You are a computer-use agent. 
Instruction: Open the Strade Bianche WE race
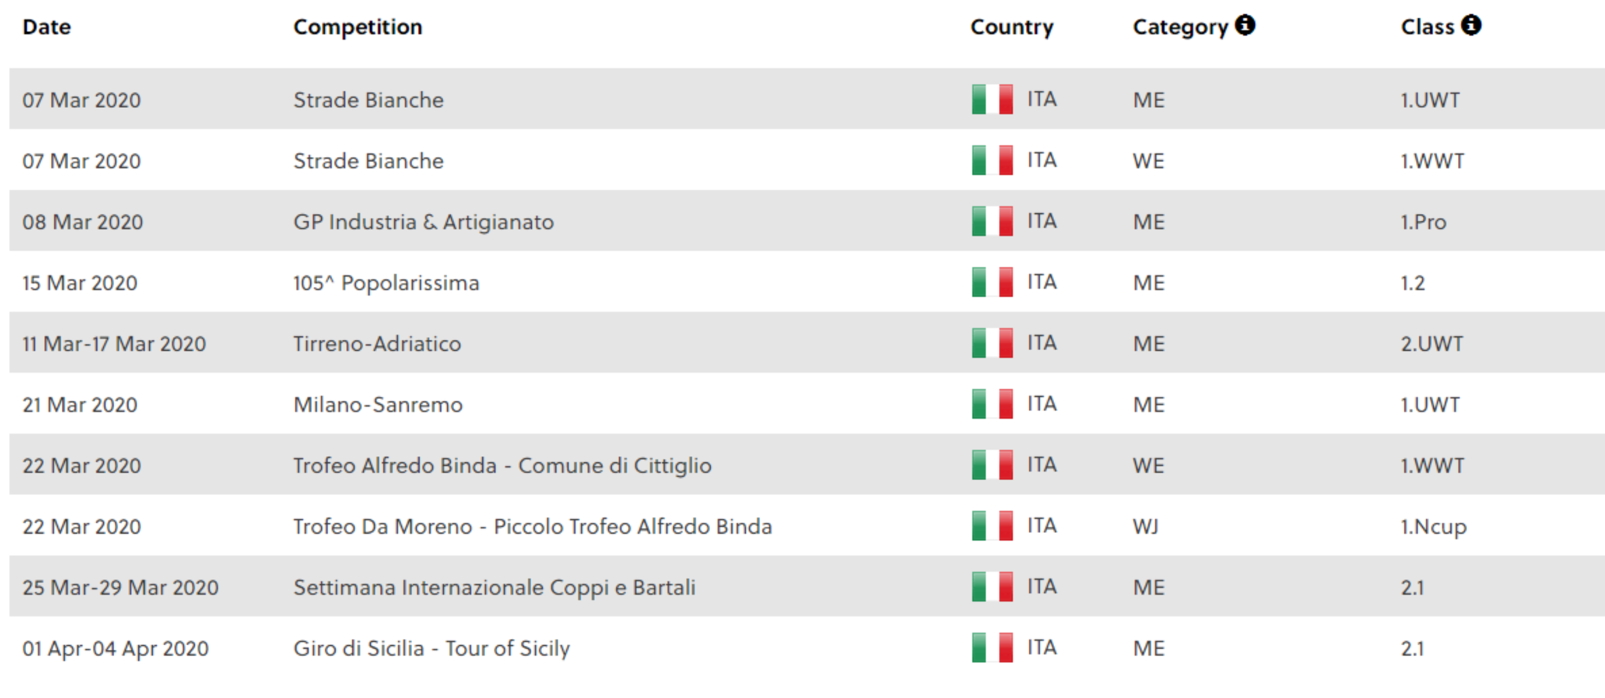(x=368, y=161)
